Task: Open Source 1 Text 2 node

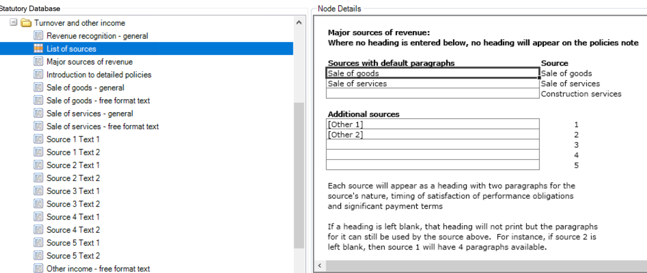Action: (73, 153)
